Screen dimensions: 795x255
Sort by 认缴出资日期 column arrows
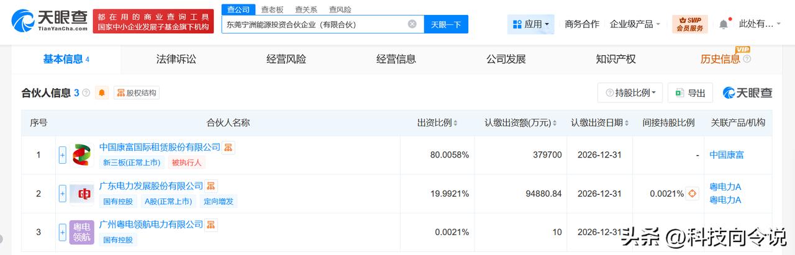627,123
